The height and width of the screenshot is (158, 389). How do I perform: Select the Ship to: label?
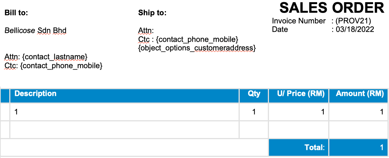tap(152, 13)
